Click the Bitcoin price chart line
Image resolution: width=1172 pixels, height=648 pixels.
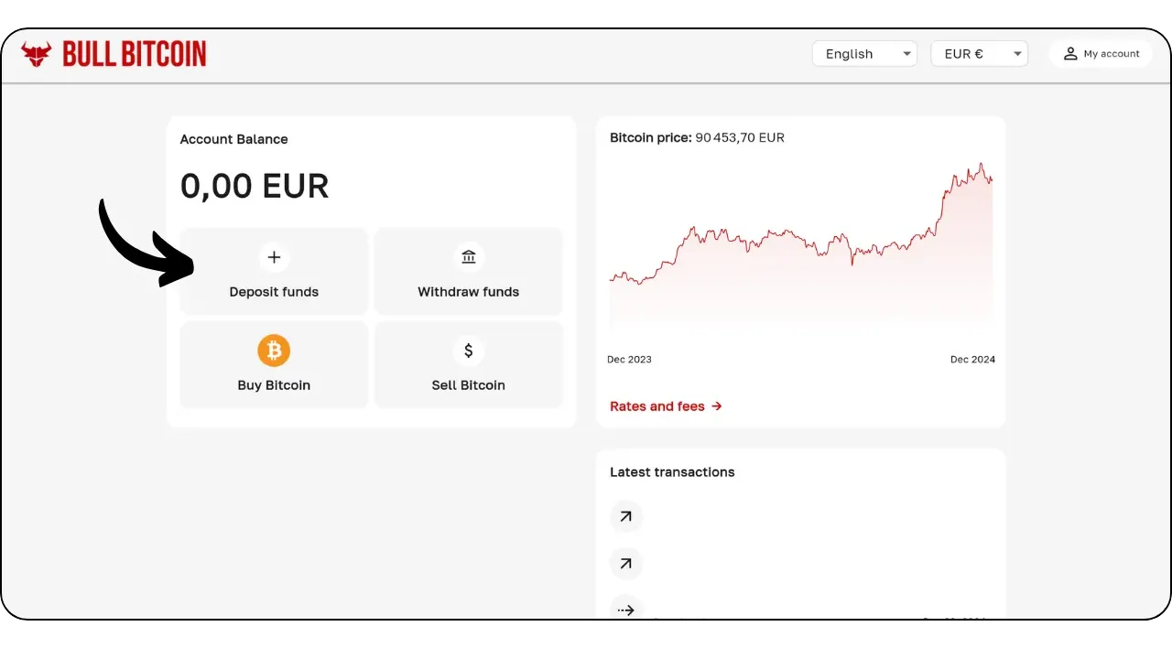pos(801,242)
